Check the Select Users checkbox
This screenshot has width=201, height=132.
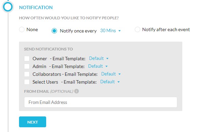27,82
